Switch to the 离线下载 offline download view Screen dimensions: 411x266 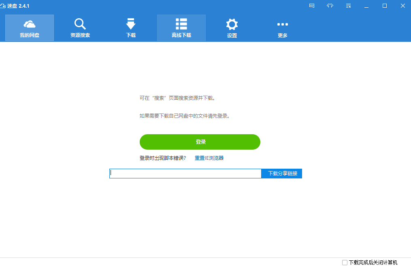tap(181, 27)
